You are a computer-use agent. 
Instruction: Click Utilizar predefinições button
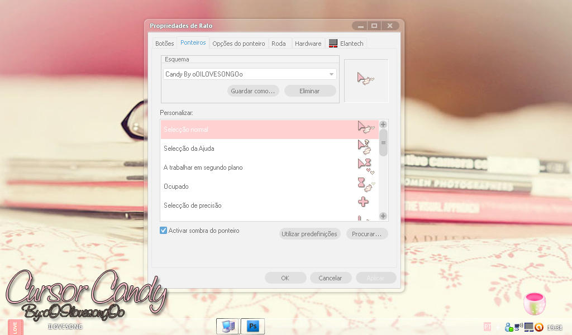[x=309, y=234]
